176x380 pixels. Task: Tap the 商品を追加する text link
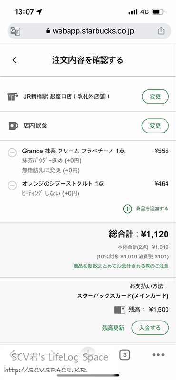[152, 209]
